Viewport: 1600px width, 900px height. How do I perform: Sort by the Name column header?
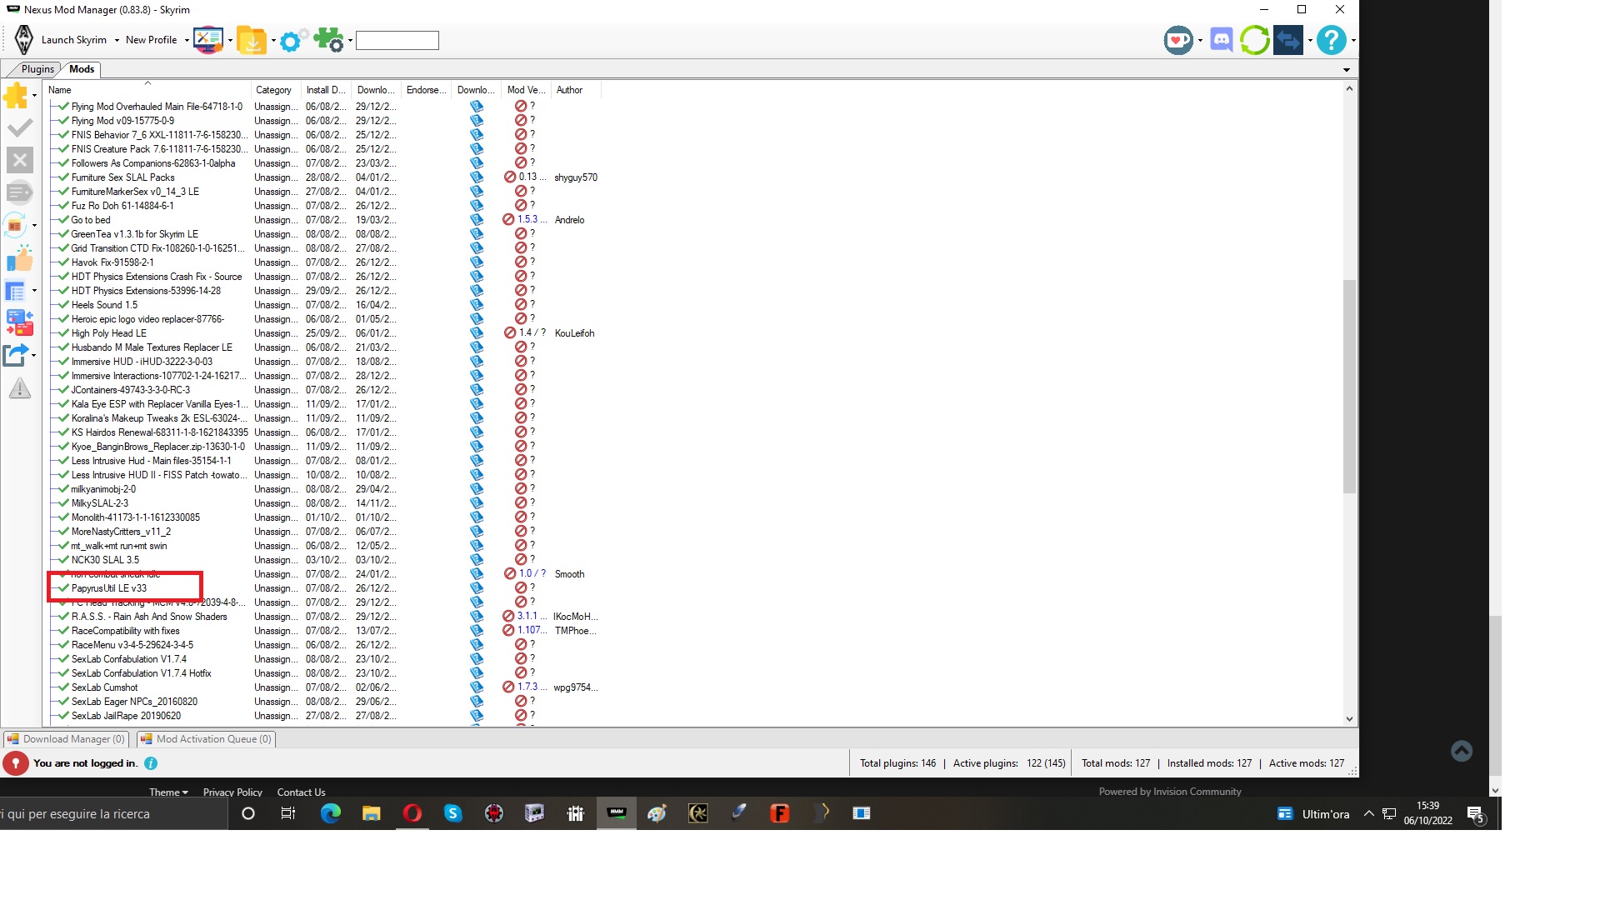147,90
